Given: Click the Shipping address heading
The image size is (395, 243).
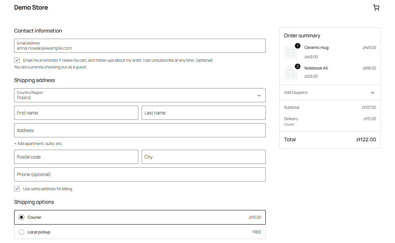Looking at the screenshot, I should (34, 80).
